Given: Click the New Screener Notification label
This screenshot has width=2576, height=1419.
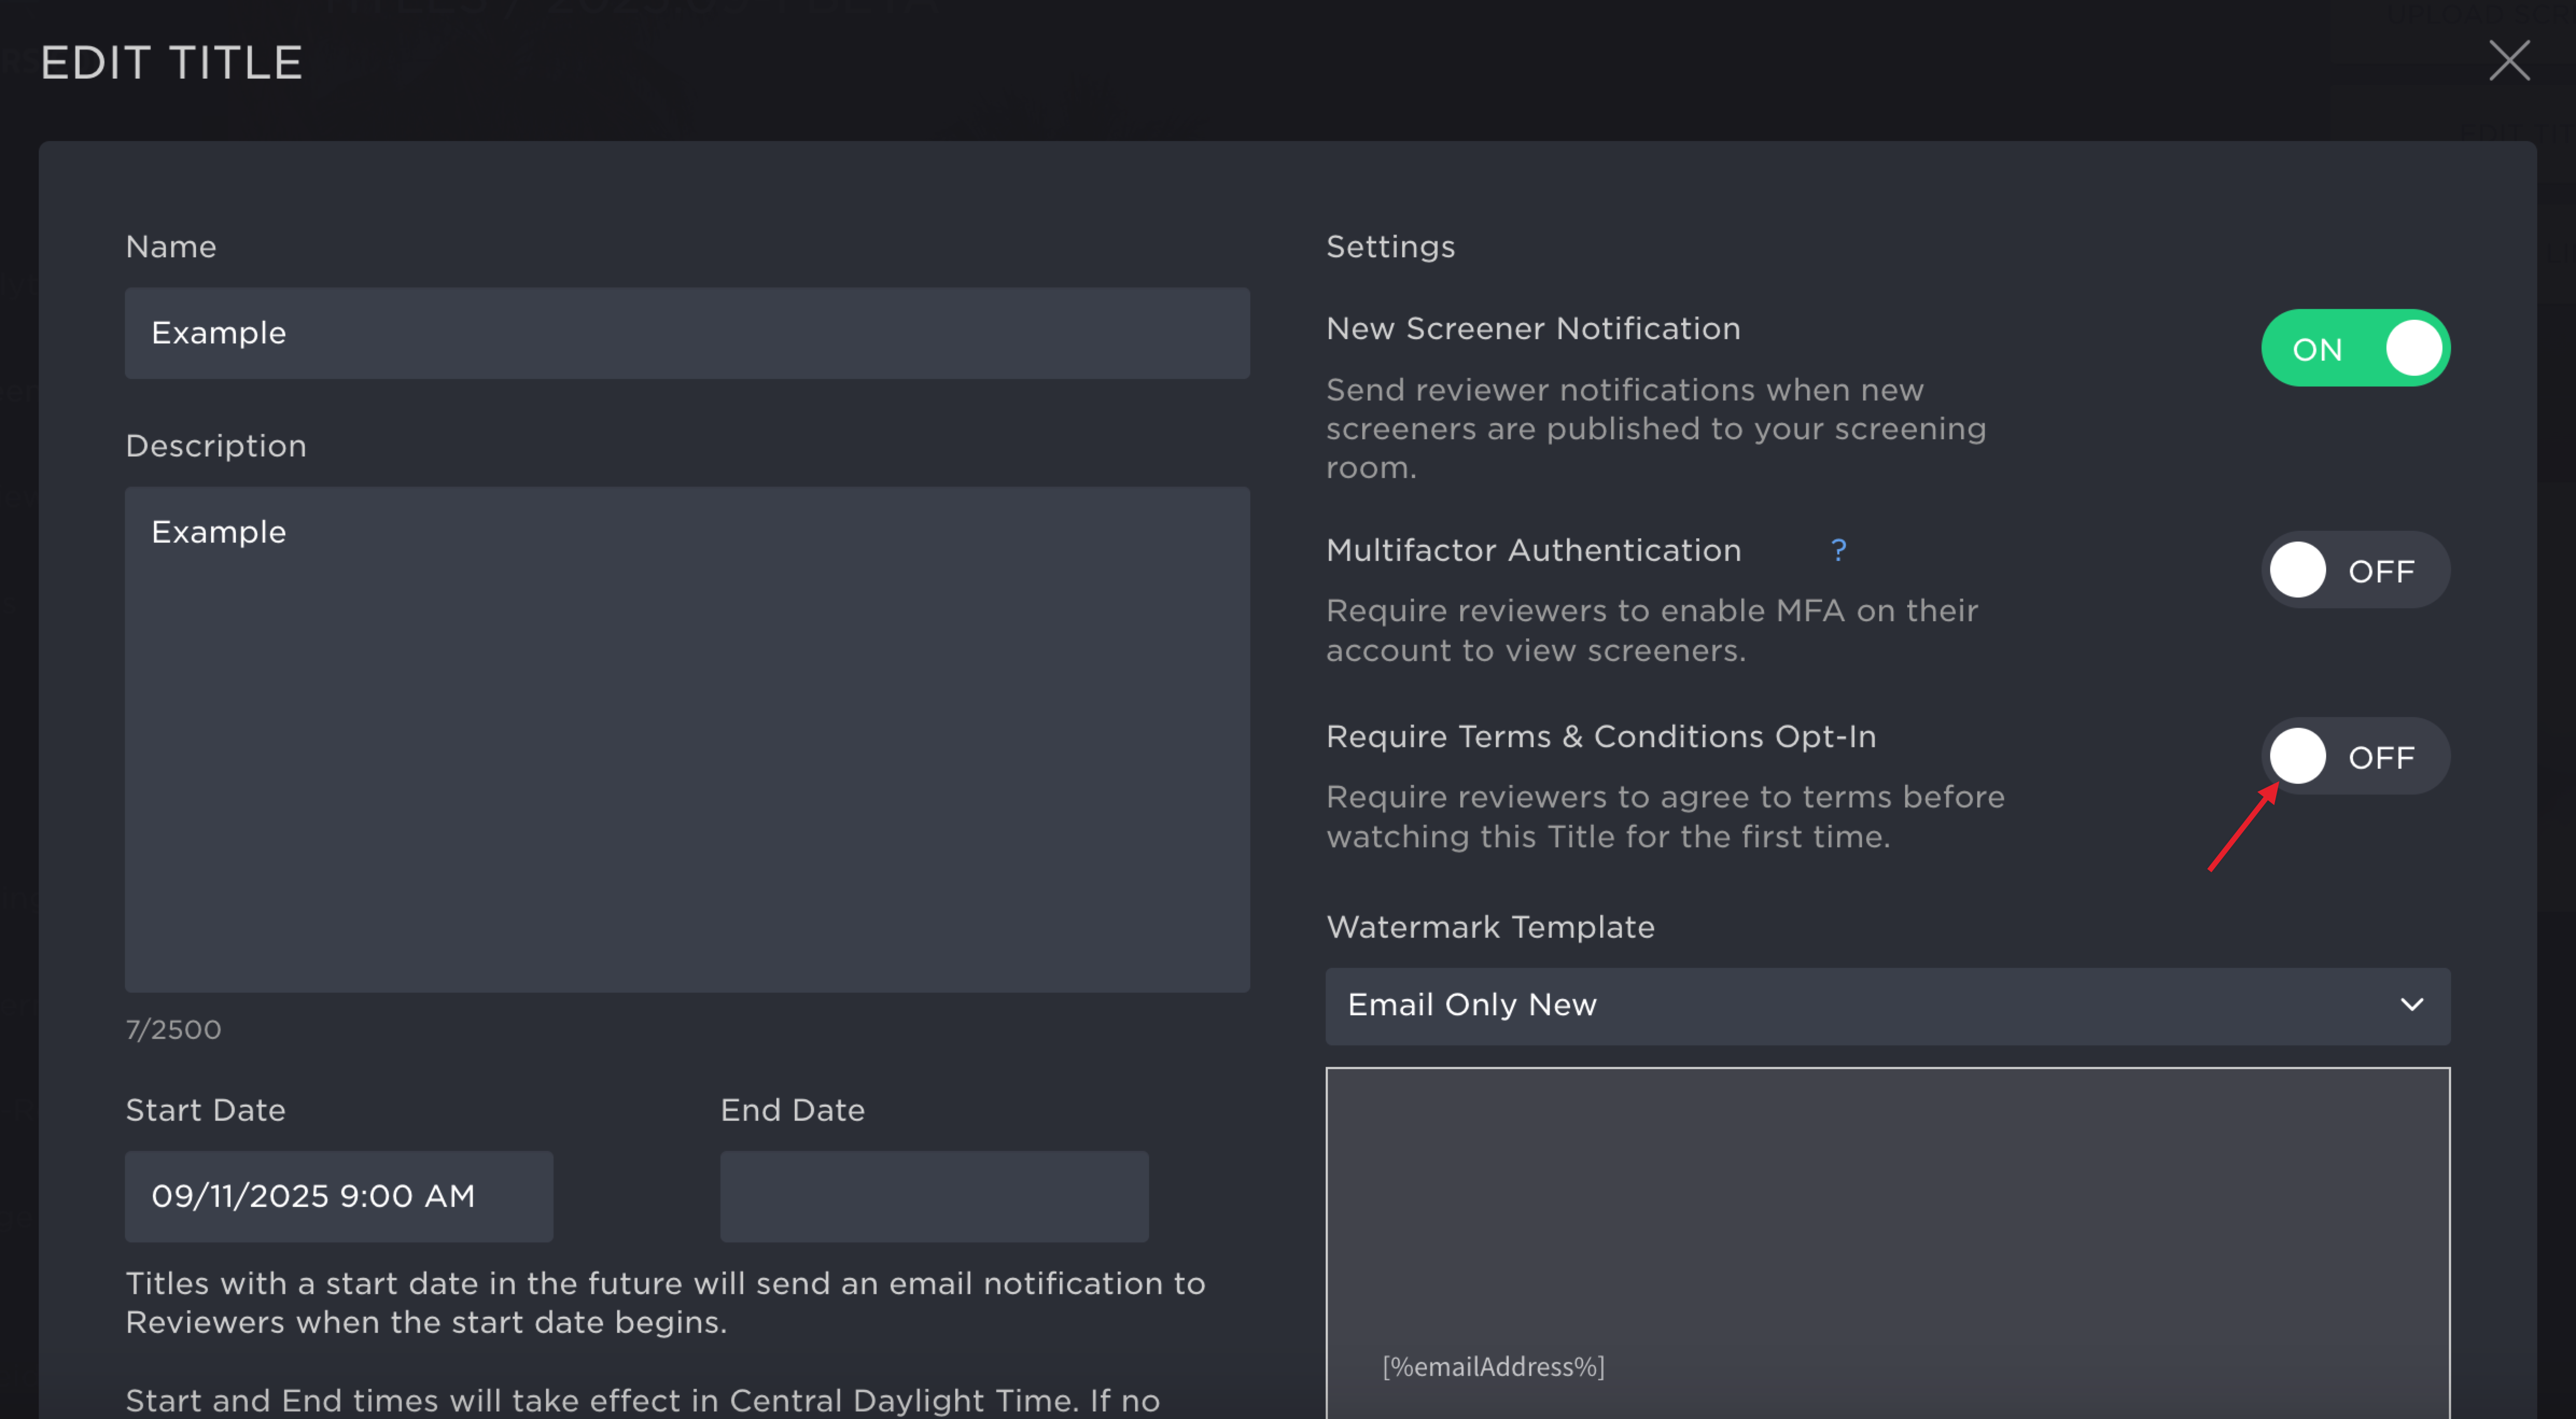Looking at the screenshot, I should [1533, 329].
